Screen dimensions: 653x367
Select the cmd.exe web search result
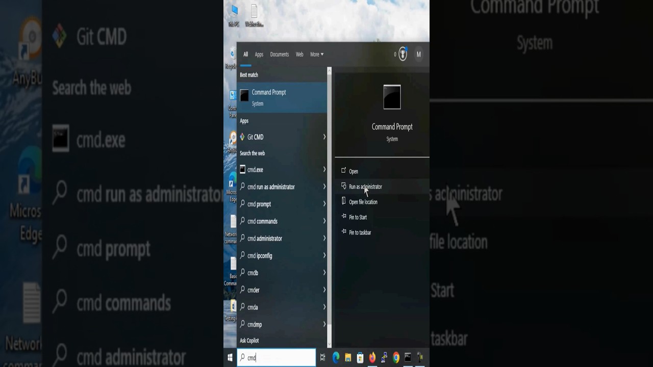coord(282,170)
